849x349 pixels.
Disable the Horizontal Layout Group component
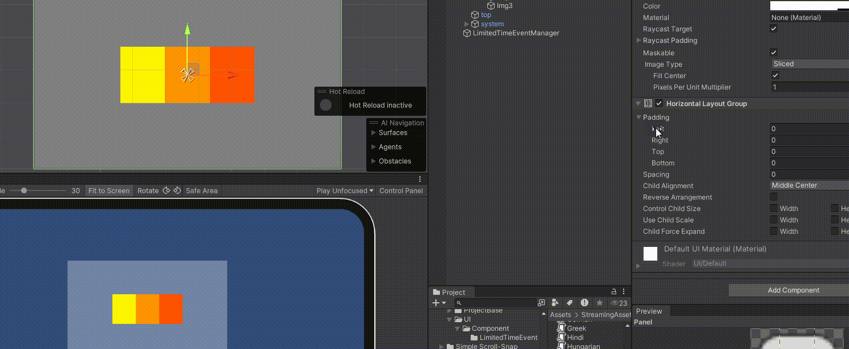click(659, 104)
